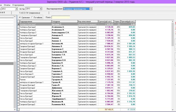Click premium cell 825,65

click(x=128, y=27)
